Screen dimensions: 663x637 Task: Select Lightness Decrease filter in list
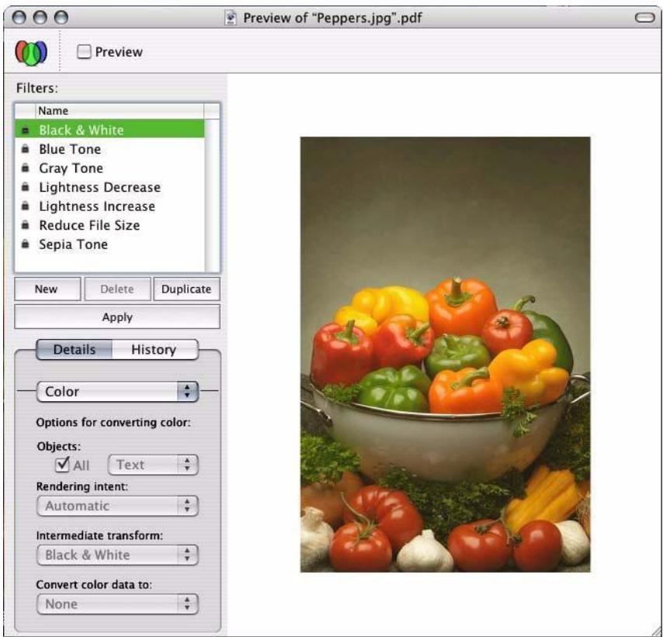coord(99,187)
